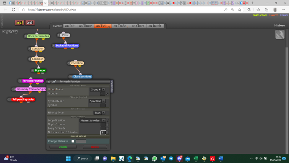
Task: Open the Loop direction dropdown
Action: pyautogui.click(x=92, y=121)
